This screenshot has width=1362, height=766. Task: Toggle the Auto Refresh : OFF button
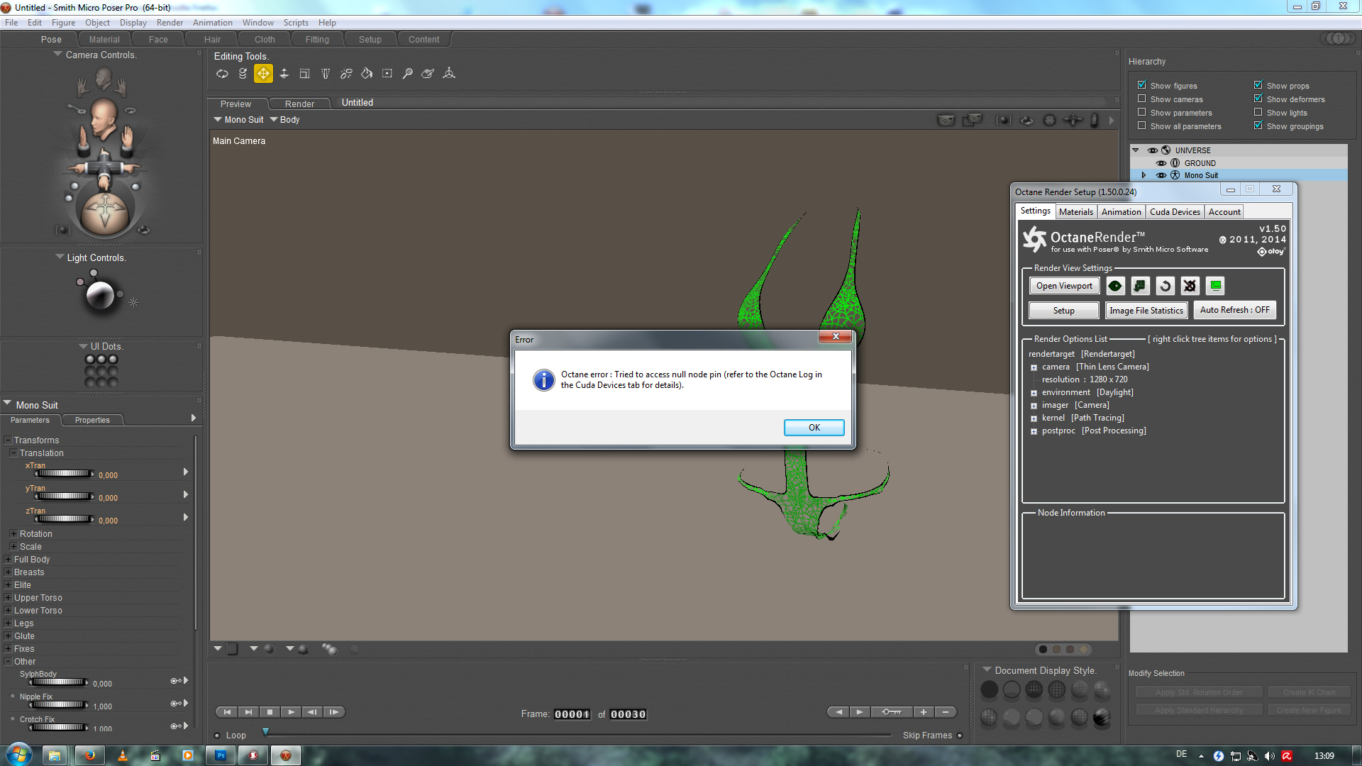point(1234,310)
